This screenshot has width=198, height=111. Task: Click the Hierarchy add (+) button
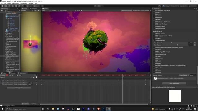pyautogui.click(x=2, y=10)
